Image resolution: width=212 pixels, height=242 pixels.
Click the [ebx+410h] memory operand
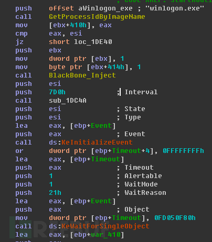[70, 25]
